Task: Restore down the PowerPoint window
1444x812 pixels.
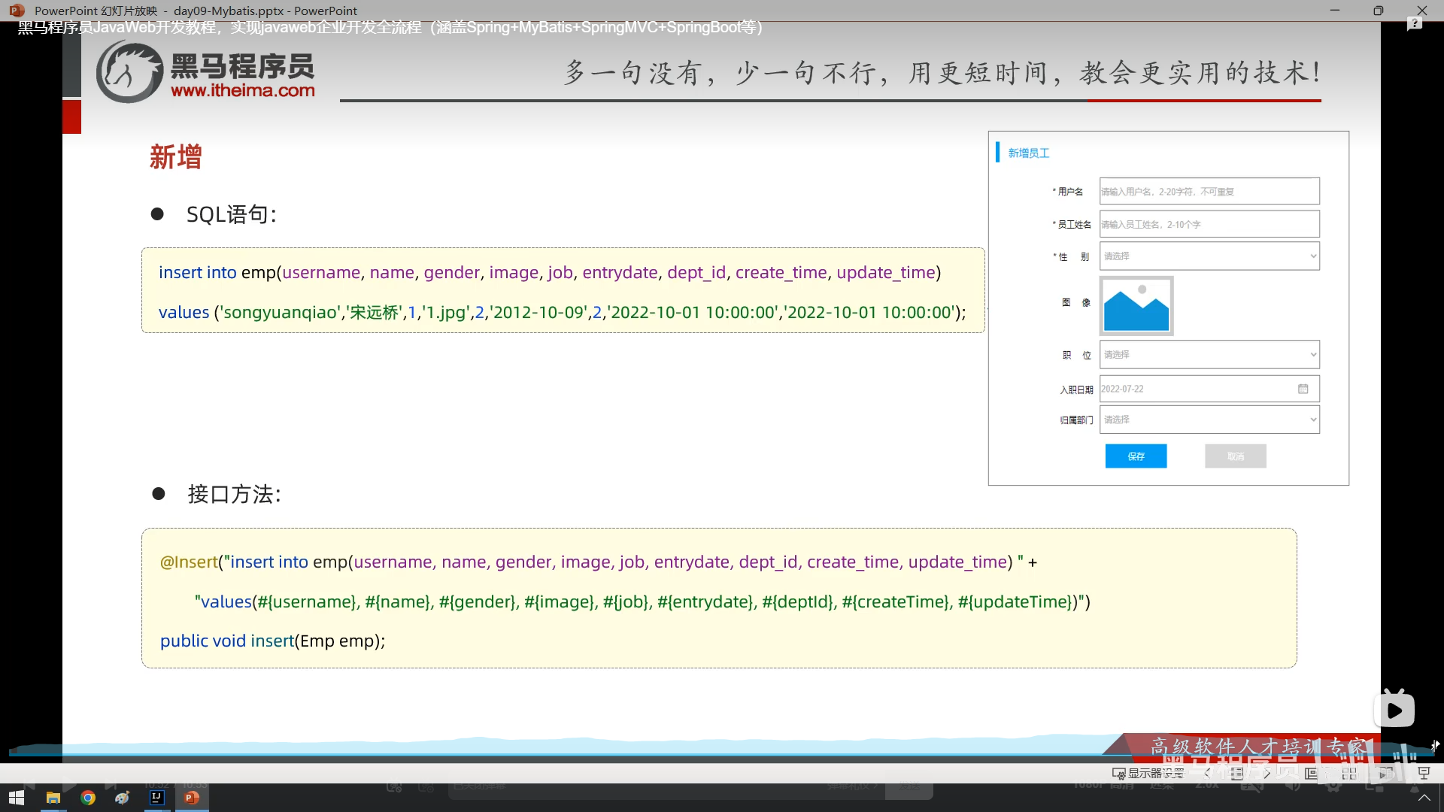Action: [1378, 11]
